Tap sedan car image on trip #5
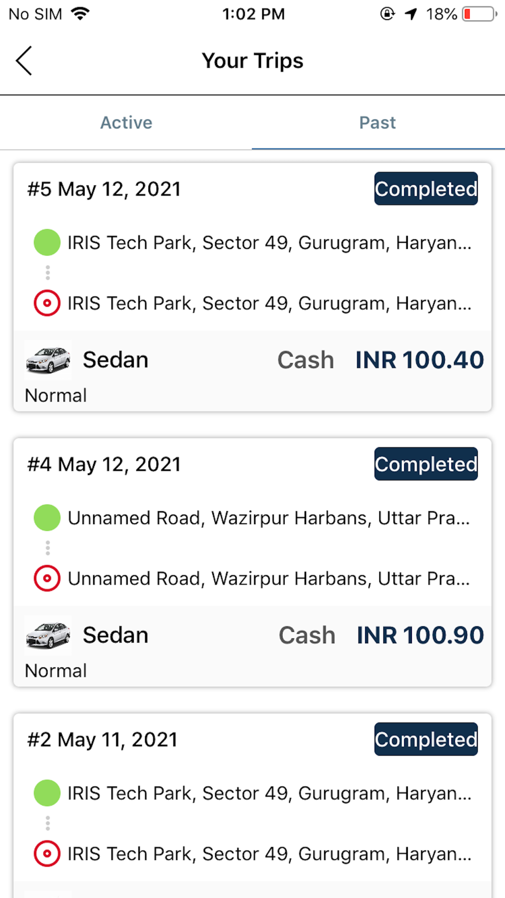Screen dimensions: 505x898 click(48, 360)
